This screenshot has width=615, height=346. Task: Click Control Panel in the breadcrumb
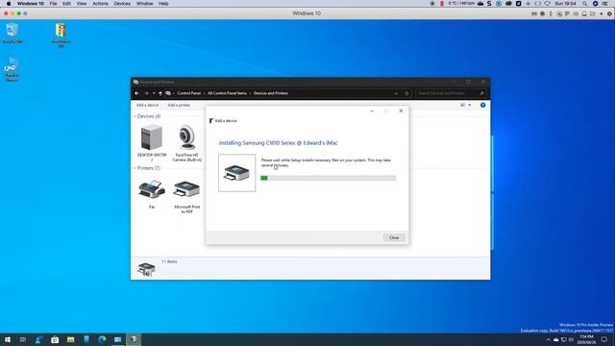(188, 93)
